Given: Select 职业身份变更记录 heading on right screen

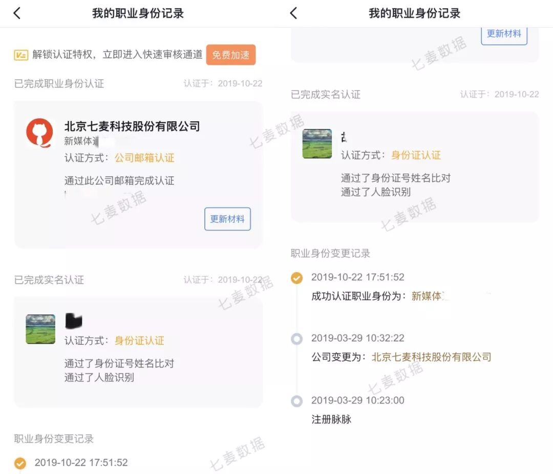Looking at the screenshot, I should [330, 253].
